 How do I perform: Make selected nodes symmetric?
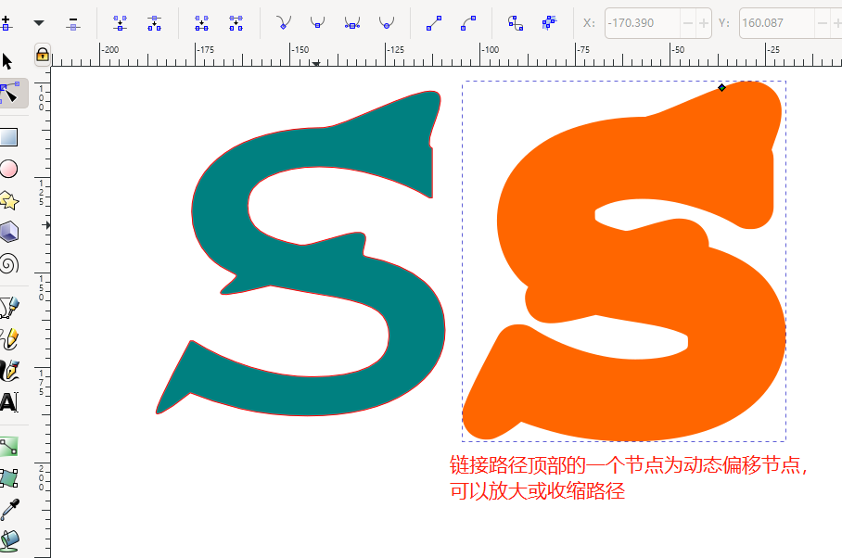(x=352, y=23)
